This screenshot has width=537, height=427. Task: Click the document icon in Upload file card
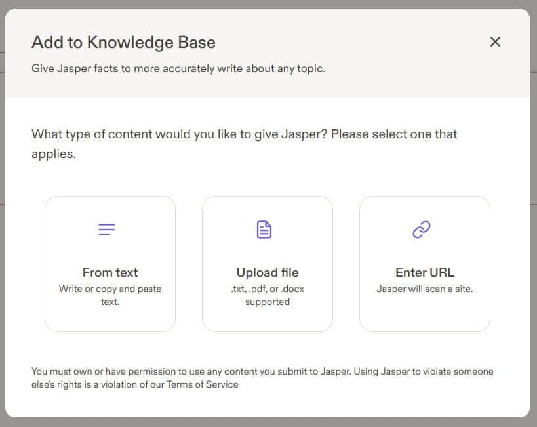[264, 230]
